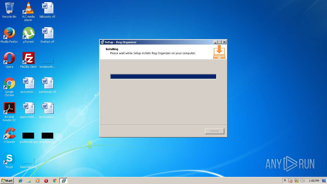Open Skype desktop shortcut
Screen dimensions: 327x184
[9, 160]
